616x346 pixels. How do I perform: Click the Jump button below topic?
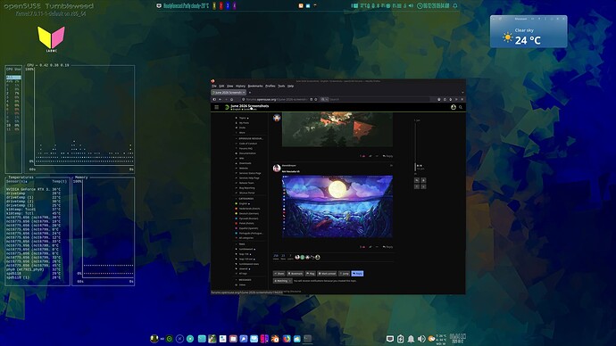(344, 274)
